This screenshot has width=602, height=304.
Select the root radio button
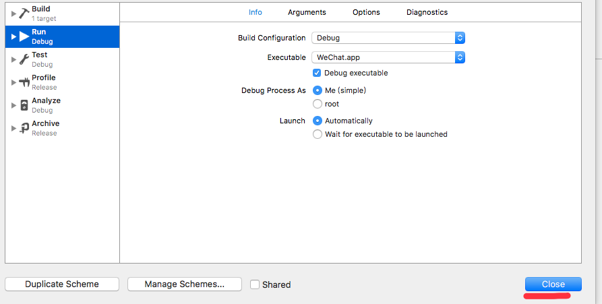coord(318,104)
